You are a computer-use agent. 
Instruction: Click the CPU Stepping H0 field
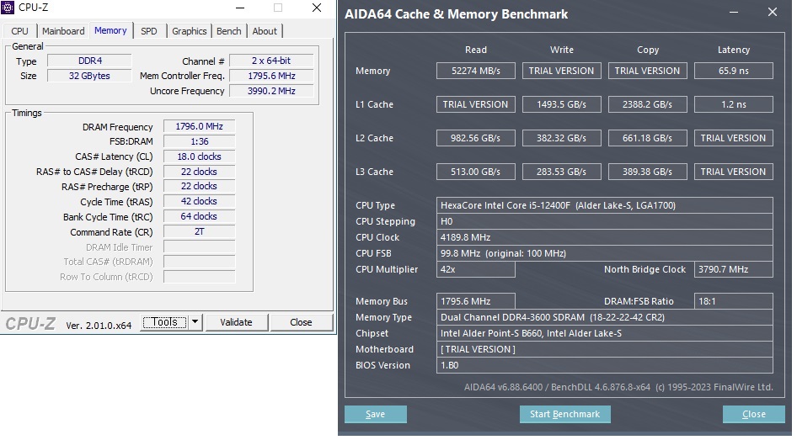point(605,221)
